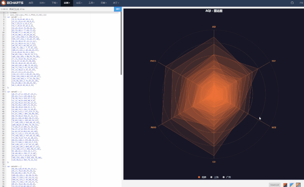Image resolution: width=304 pixels, height=187 pixels.
Task: Open the 社区 community dropdown menu
Action: (79, 3)
